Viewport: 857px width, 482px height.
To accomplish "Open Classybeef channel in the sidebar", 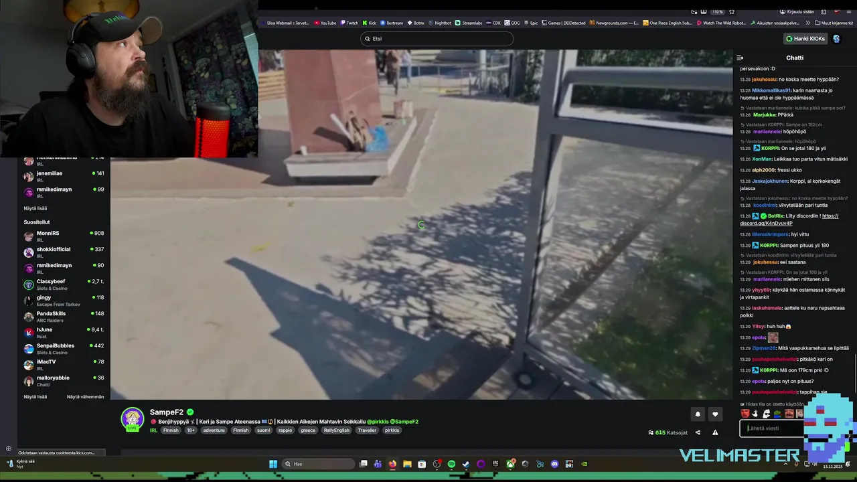I will coord(64,284).
